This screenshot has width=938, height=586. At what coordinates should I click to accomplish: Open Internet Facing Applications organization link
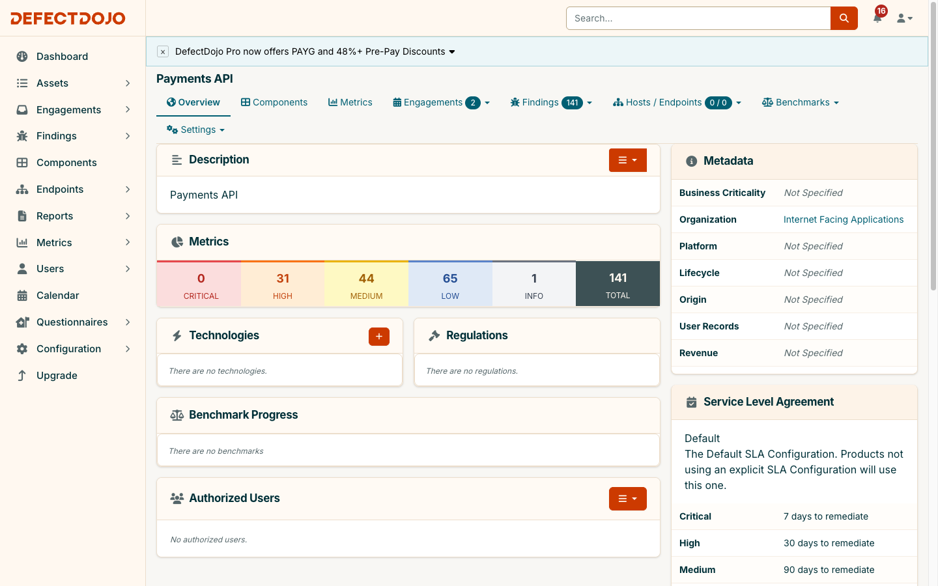click(844, 219)
